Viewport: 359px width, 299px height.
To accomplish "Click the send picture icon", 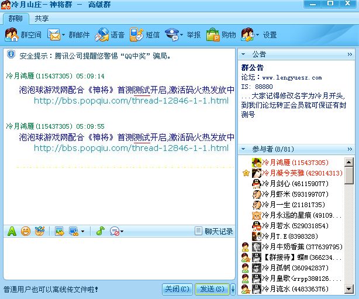I will pyautogui.click(x=60, y=231).
